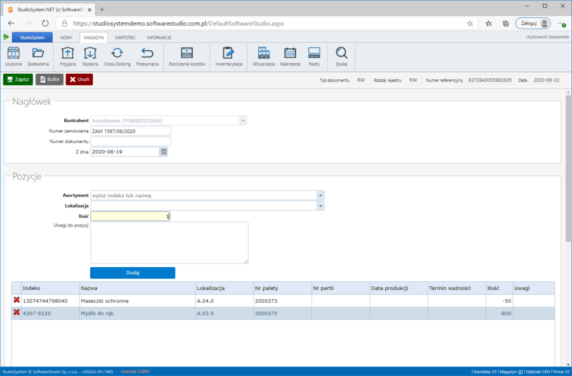The width and height of the screenshot is (572, 376).
Task: Click the Data produkcji column header
Action: pos(398,288)
